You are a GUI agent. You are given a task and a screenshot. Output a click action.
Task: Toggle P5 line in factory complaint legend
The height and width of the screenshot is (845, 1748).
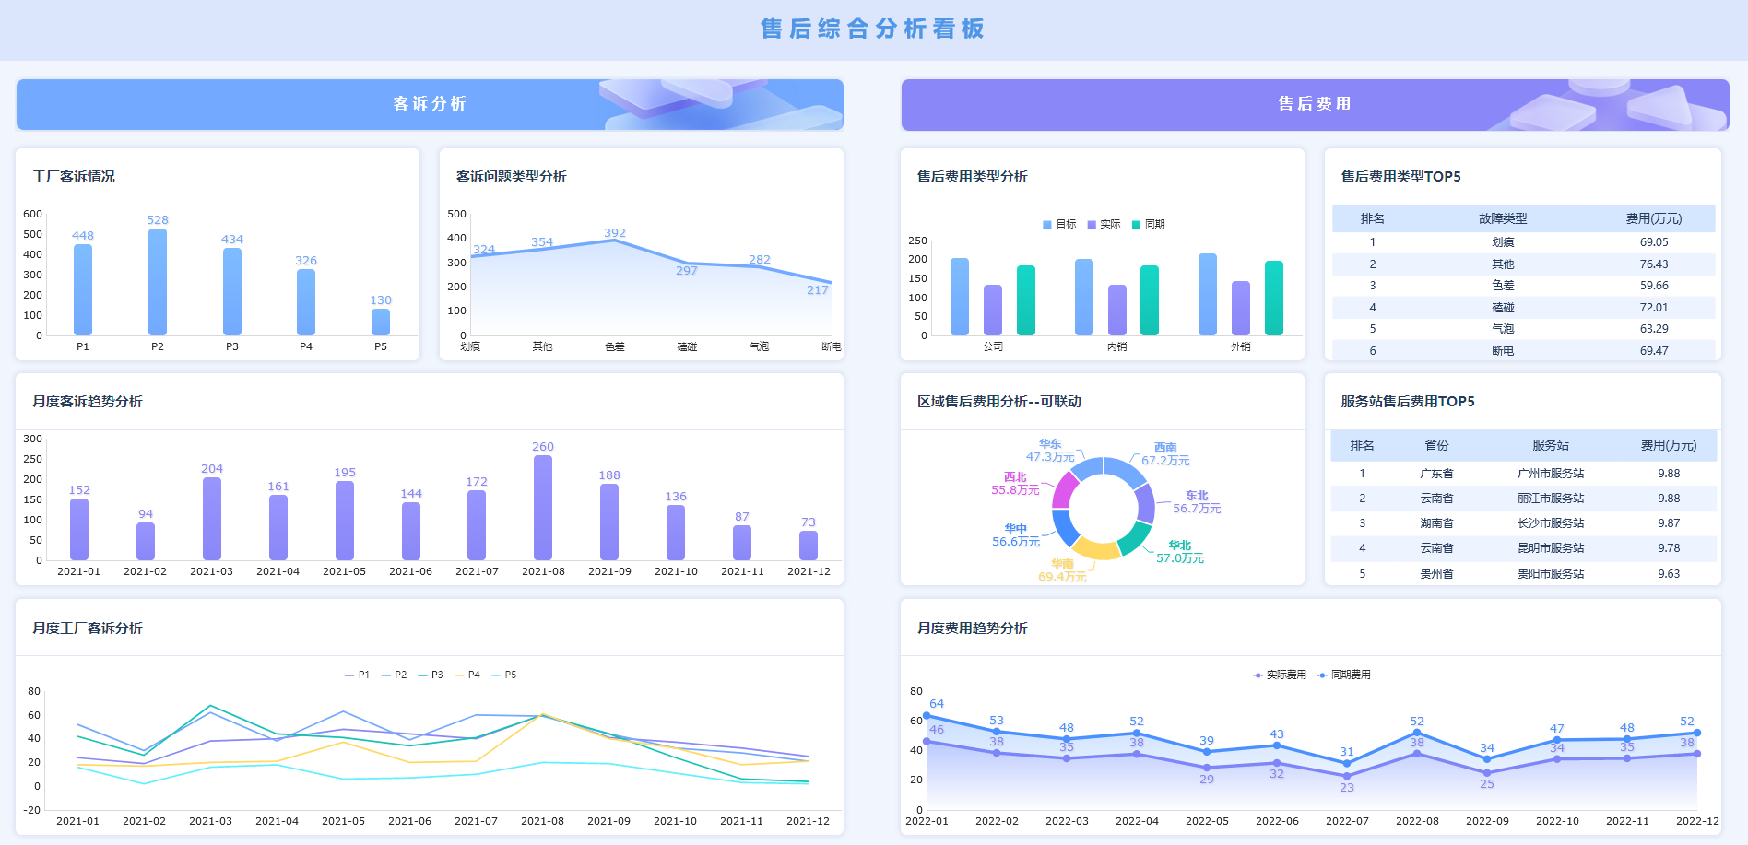(x=504, y=675)
